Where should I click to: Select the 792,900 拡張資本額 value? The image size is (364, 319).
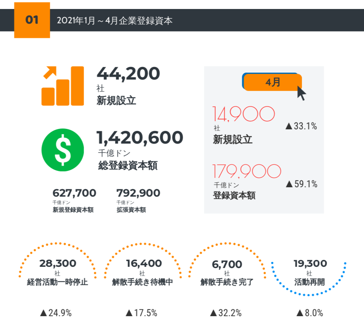click(138, 193)
